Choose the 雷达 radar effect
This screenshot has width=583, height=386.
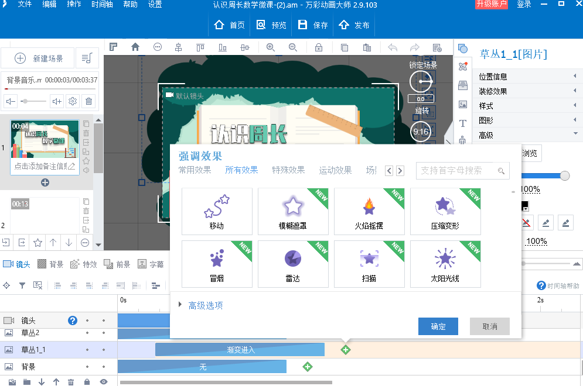coord(293,264)
